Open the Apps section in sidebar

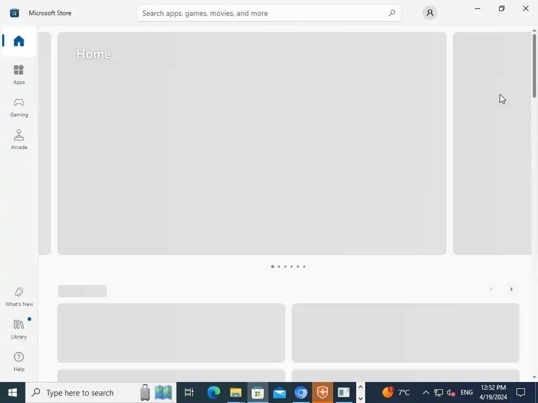[19, 75]
